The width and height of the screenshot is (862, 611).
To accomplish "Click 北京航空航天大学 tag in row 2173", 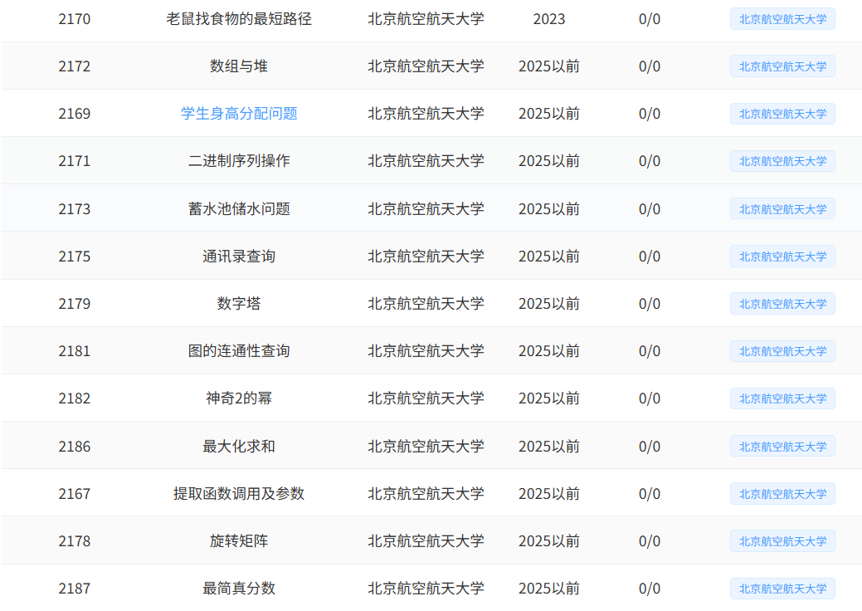I will click(782, 209).
